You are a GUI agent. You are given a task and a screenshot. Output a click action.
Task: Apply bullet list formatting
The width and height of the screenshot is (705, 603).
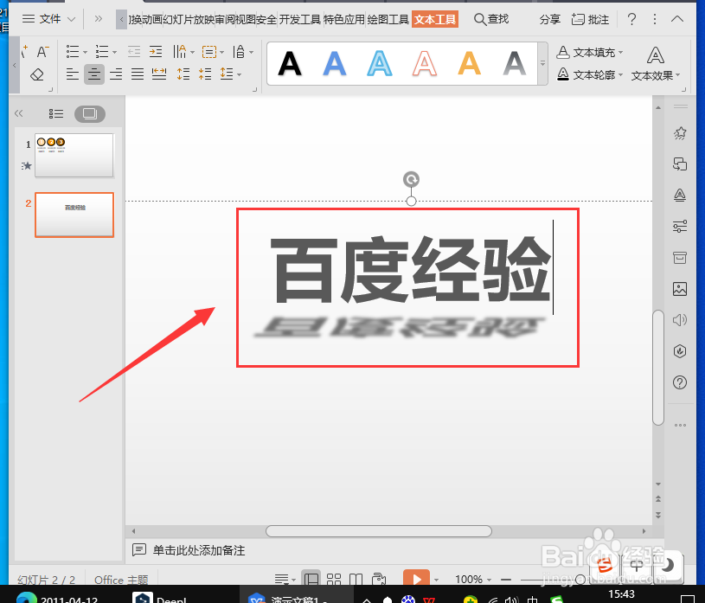73,52
